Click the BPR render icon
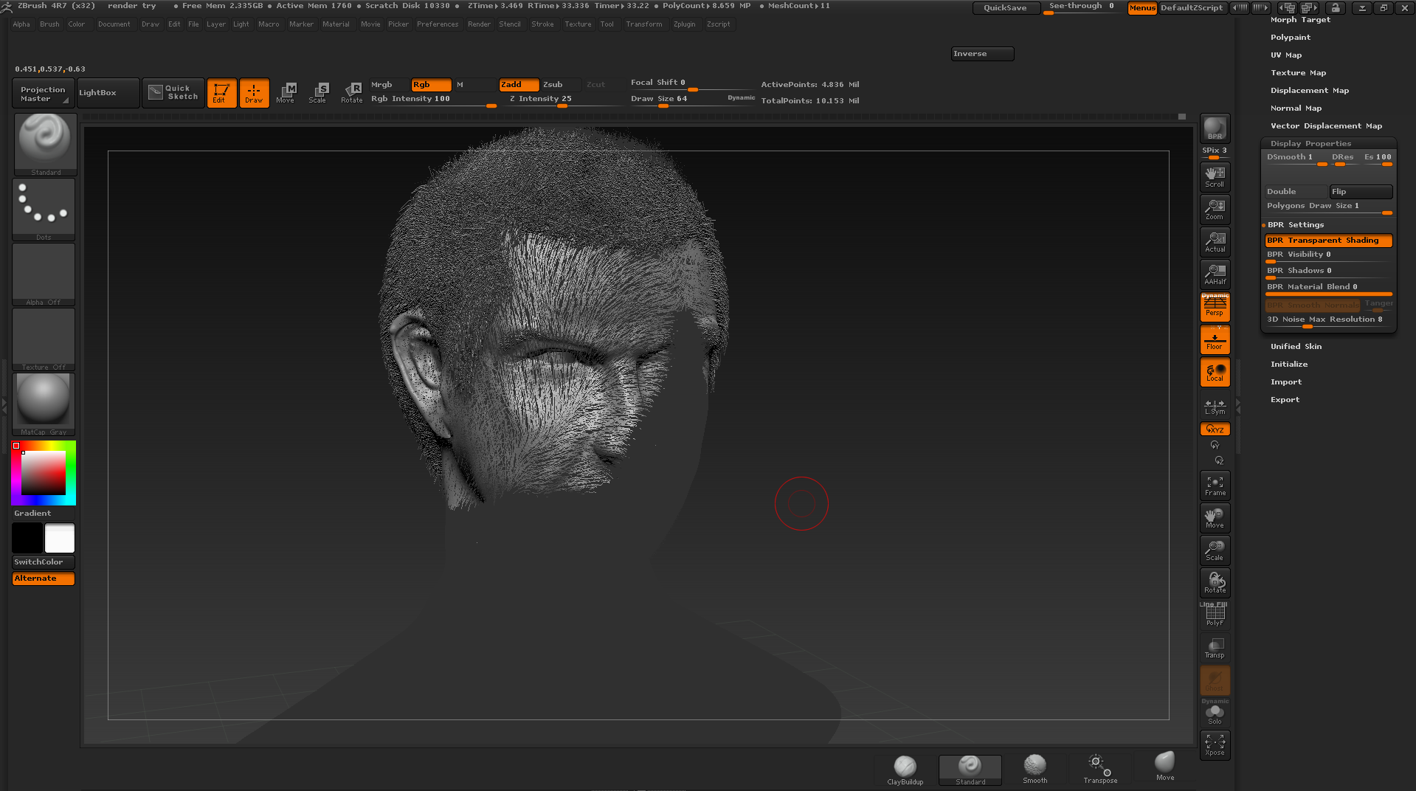The height and width of the screenshot is (791, 1416). point(1215,128)
